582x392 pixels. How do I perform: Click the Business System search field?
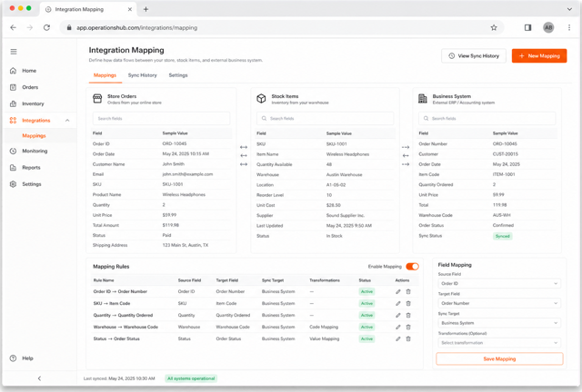pyautogui.click(x=487, y=119)
